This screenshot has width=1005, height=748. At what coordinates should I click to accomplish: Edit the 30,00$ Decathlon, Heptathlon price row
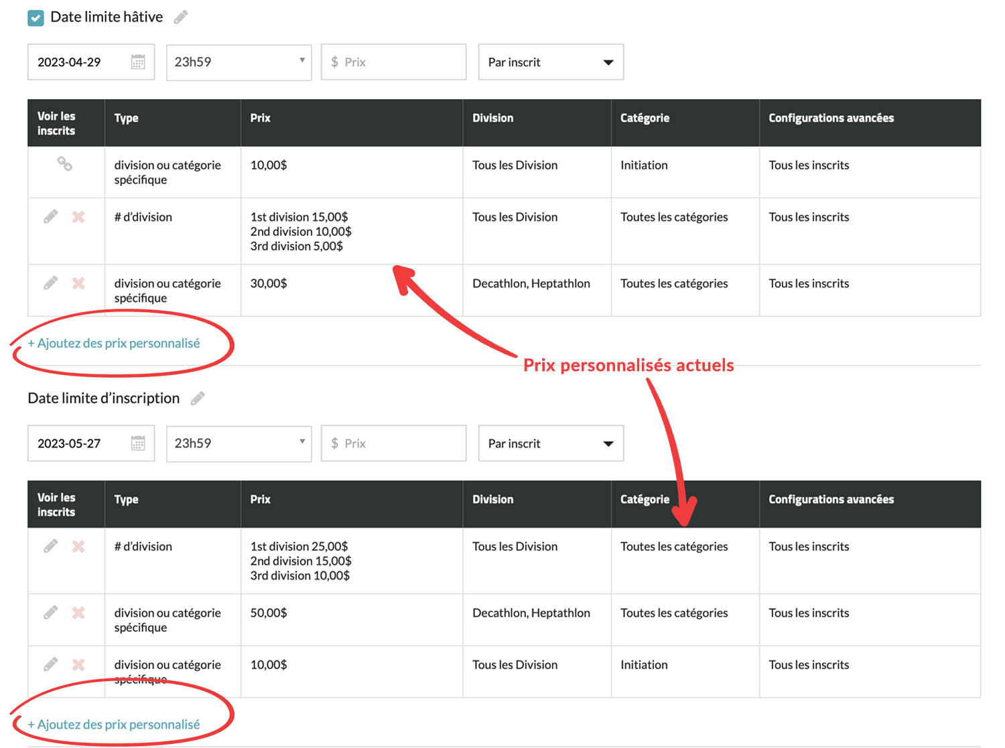tap(51, 283)
